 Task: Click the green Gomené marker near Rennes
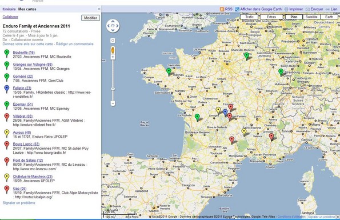[169, 72]
